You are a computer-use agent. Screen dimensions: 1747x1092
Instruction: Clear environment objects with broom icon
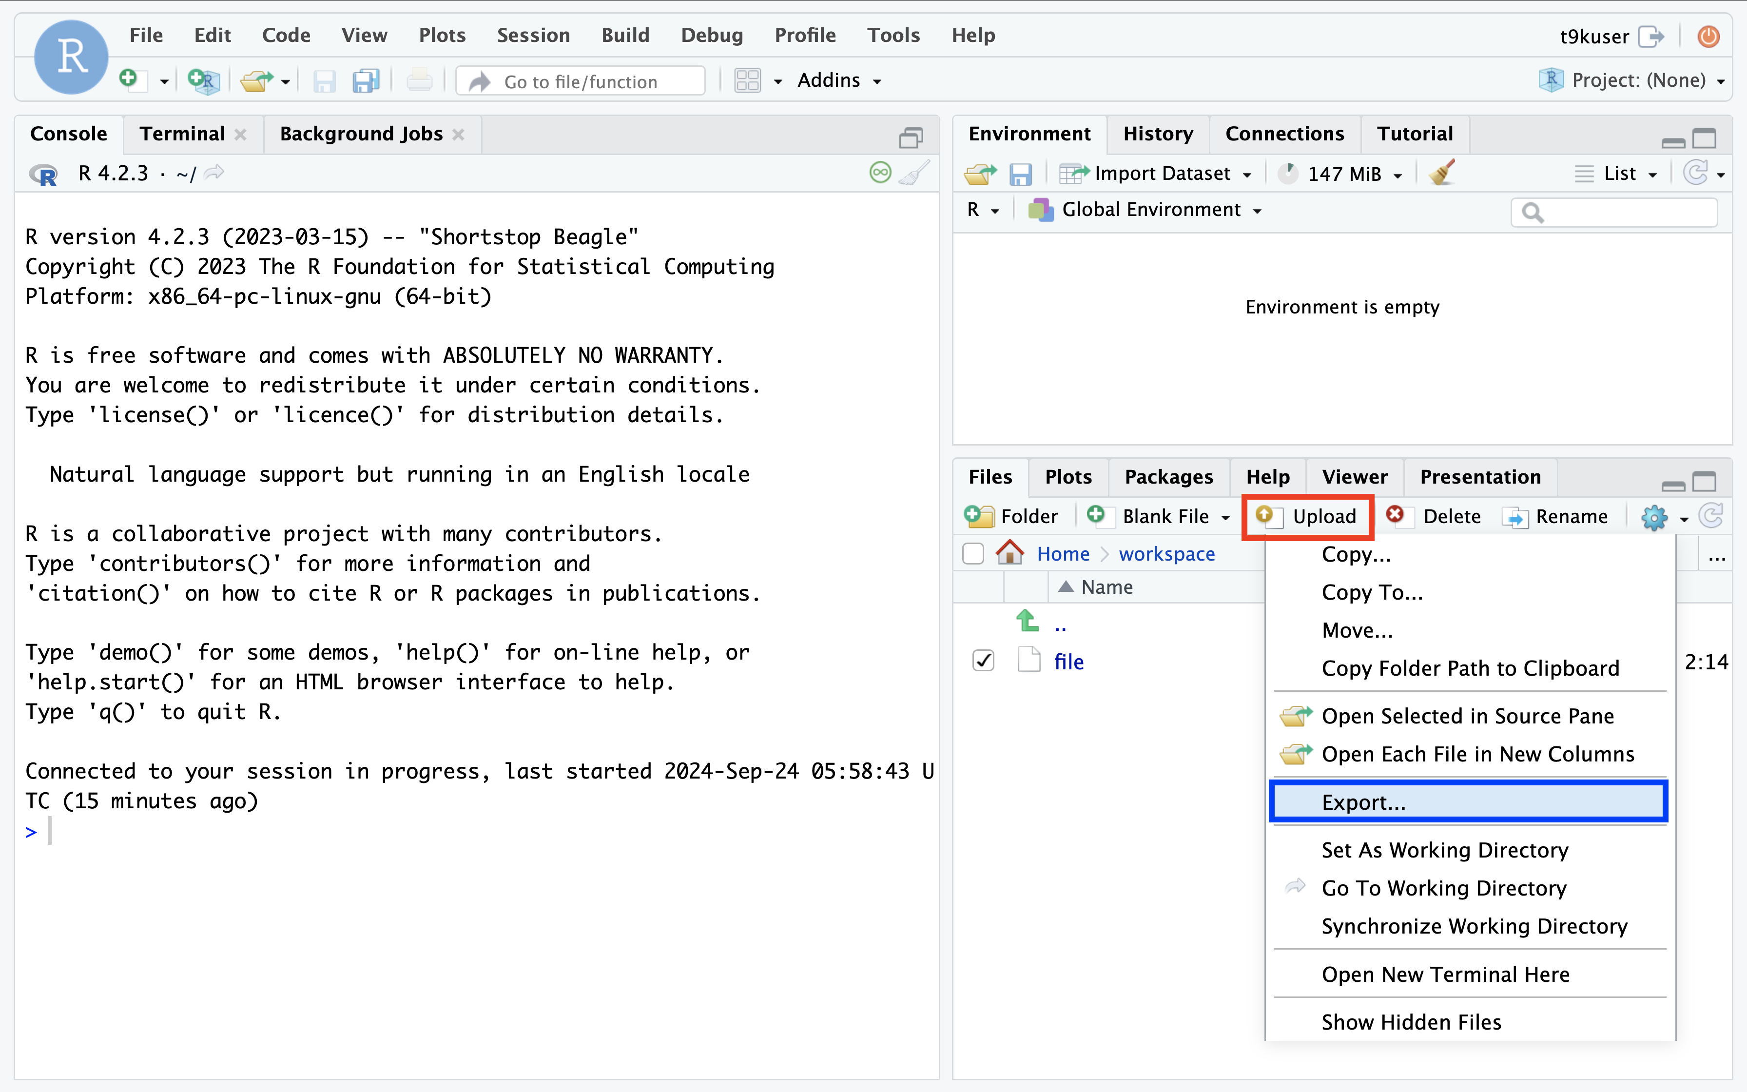point(1442,173)
